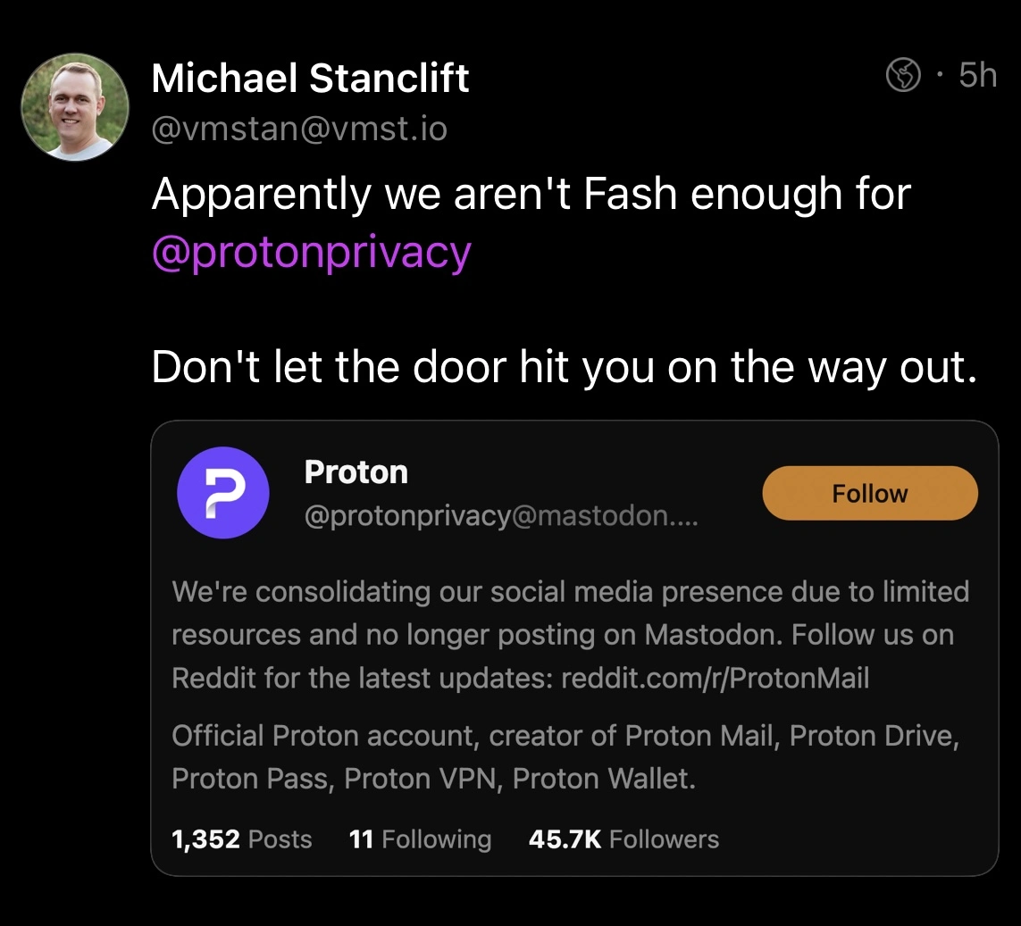Viewport: 1021px width, 926px height.
Task: View Proton's 45.7K Followers list
Action: coord(623,839)
